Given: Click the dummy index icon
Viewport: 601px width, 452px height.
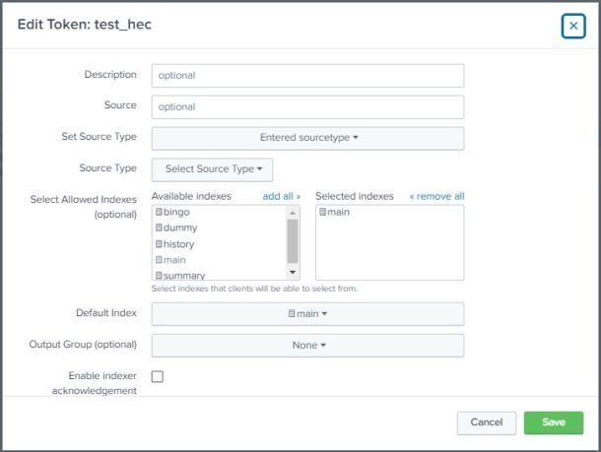Looking at the screenshot, I should (x=159, y=227).
